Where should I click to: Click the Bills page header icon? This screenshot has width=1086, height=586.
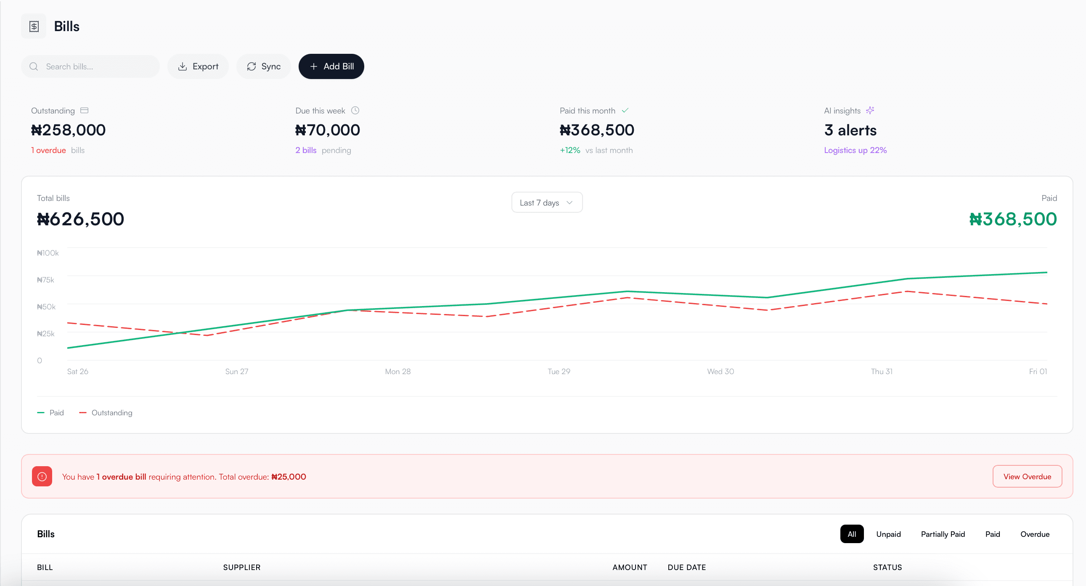(x=34, y=26)
